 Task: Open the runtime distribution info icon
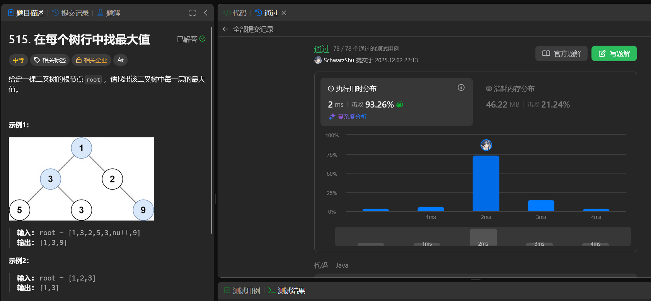coord(461,87)
